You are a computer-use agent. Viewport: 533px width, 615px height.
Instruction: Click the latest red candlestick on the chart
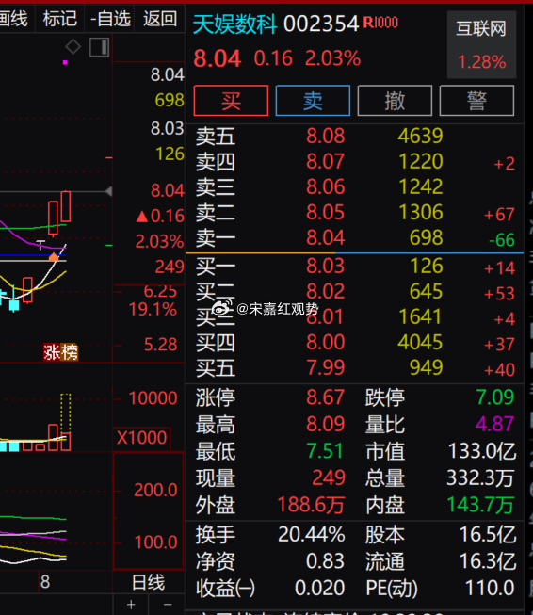point(66,206)
